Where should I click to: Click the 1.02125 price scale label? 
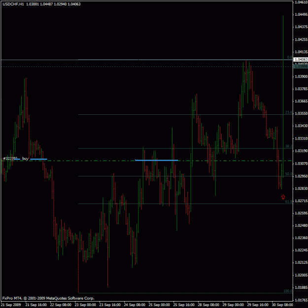click(x=301, y=263)
